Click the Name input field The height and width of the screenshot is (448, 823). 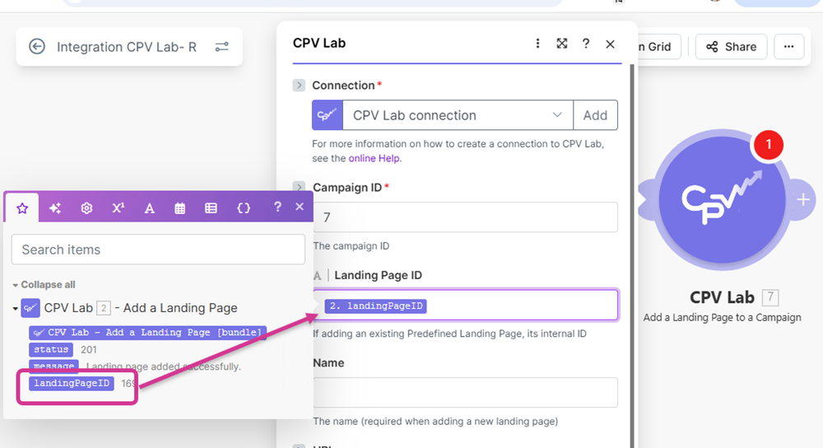pos(466,392)
